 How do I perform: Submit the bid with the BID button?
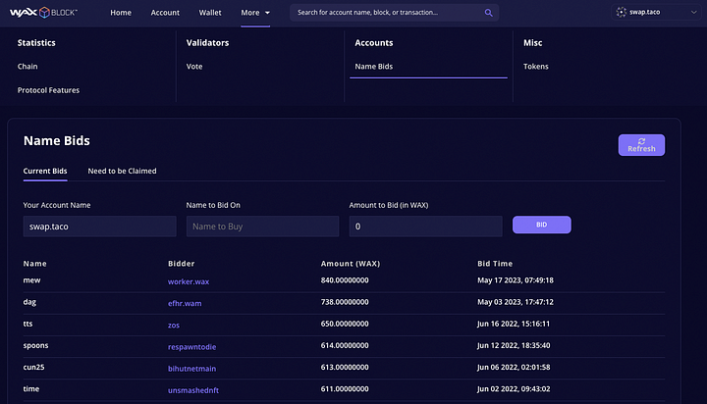point(541,225)
